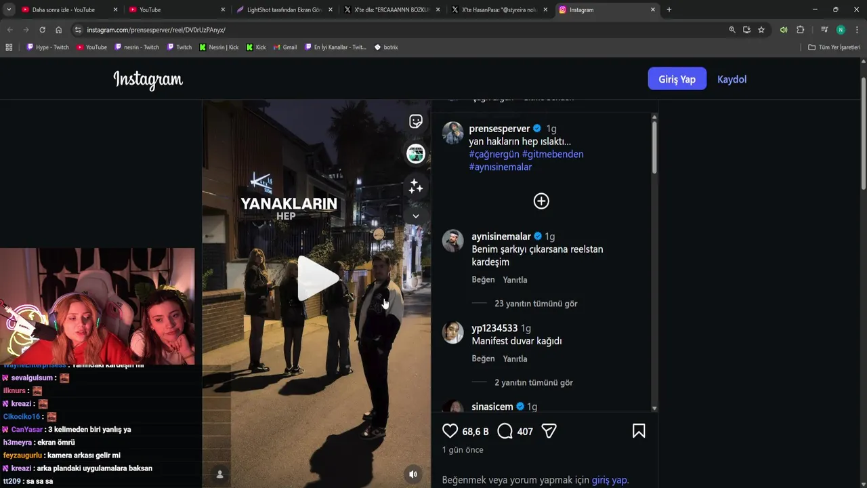Open the Nesrin | Kick bookmark

219,47
